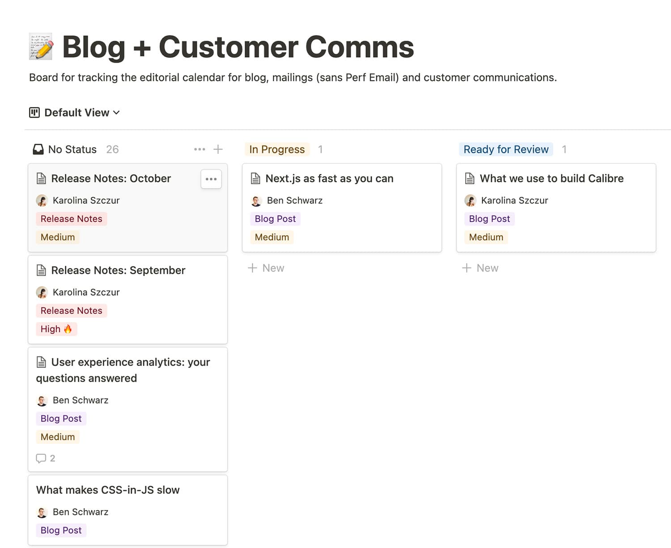The image size is (671, 548).
Task: Click the document icon on What we use to build Calibre
Action: click(x=470, y=178)
